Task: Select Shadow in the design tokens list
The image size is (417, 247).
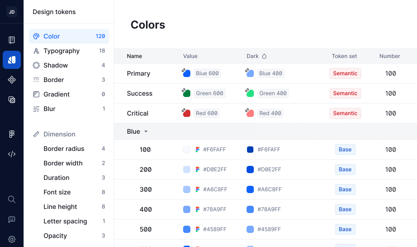Action: (56, 65)
